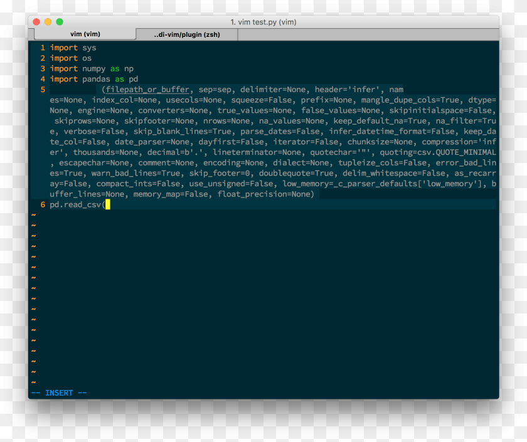Click 'import os' on line 2

70,58
